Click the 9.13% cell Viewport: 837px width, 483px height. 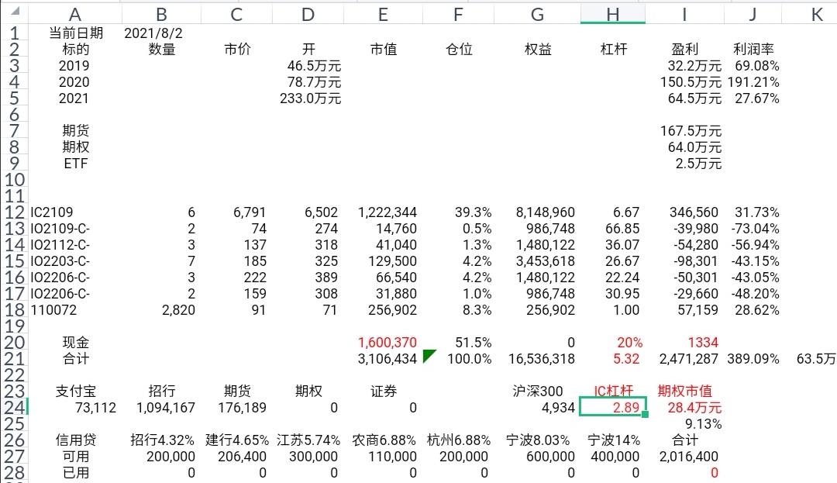tap(704, 424)
